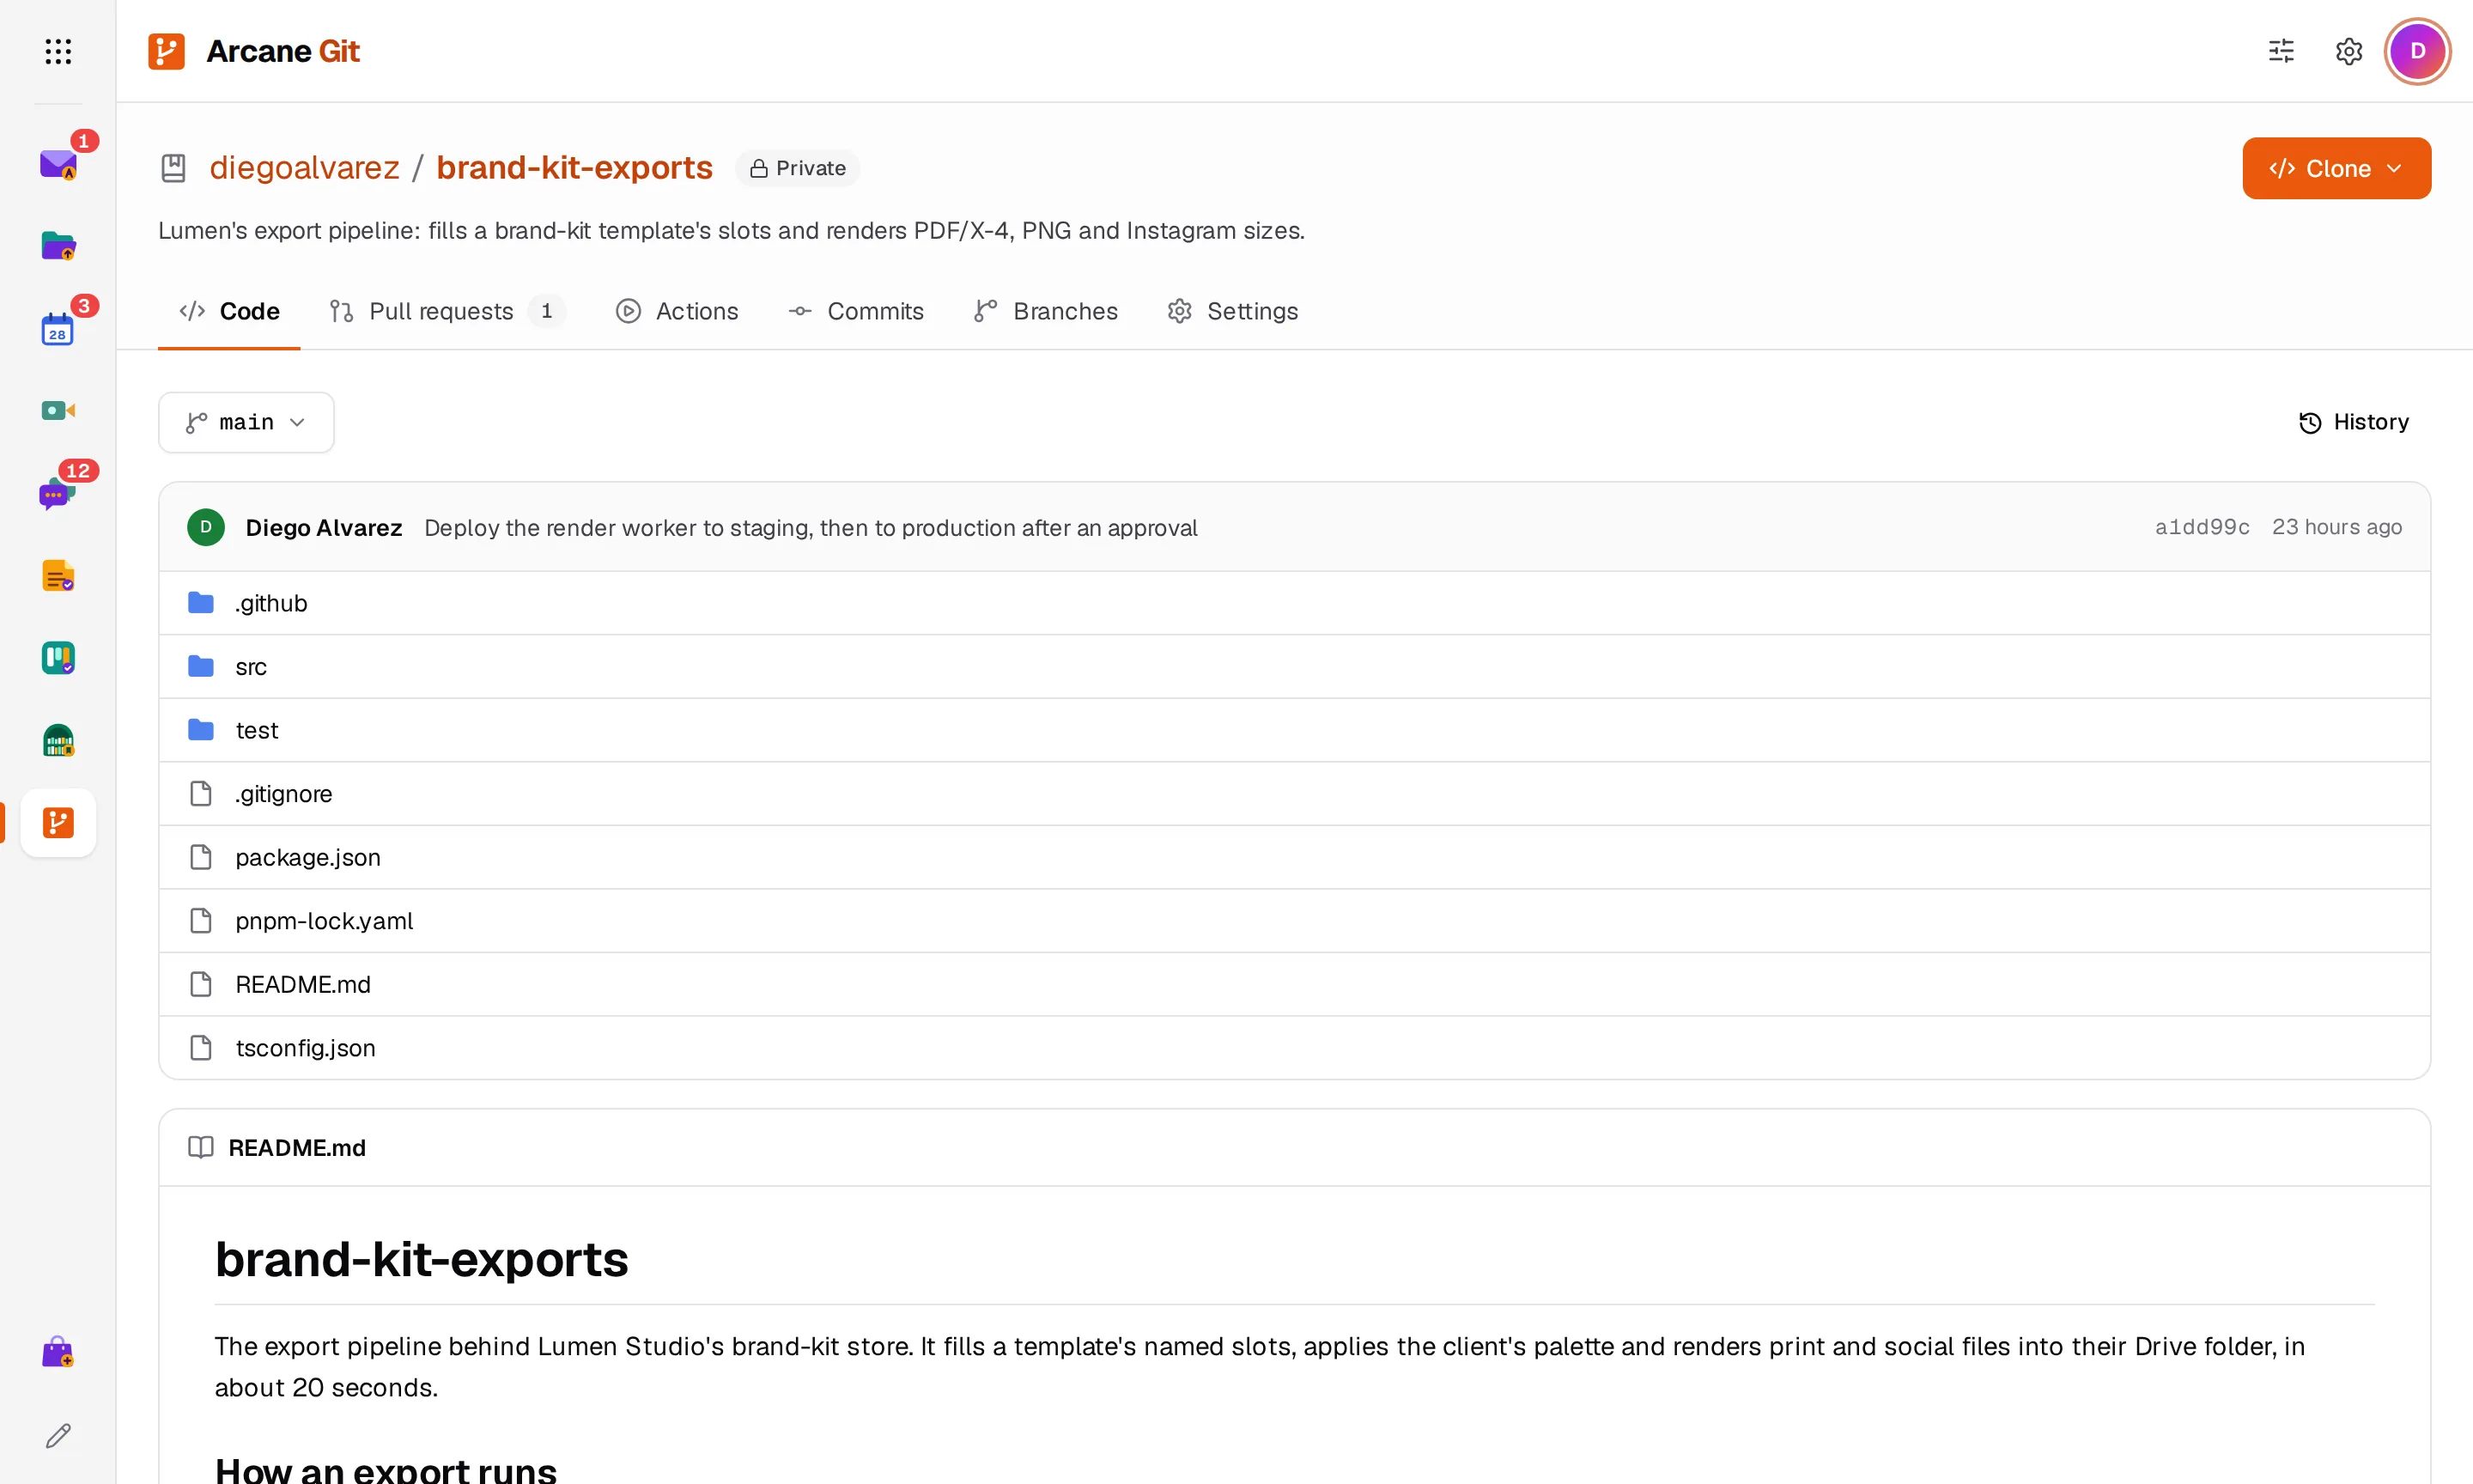The height and width of the screenshot is (1484, 2473).
Task: Open the orange notes app icon
Action: 58,575
